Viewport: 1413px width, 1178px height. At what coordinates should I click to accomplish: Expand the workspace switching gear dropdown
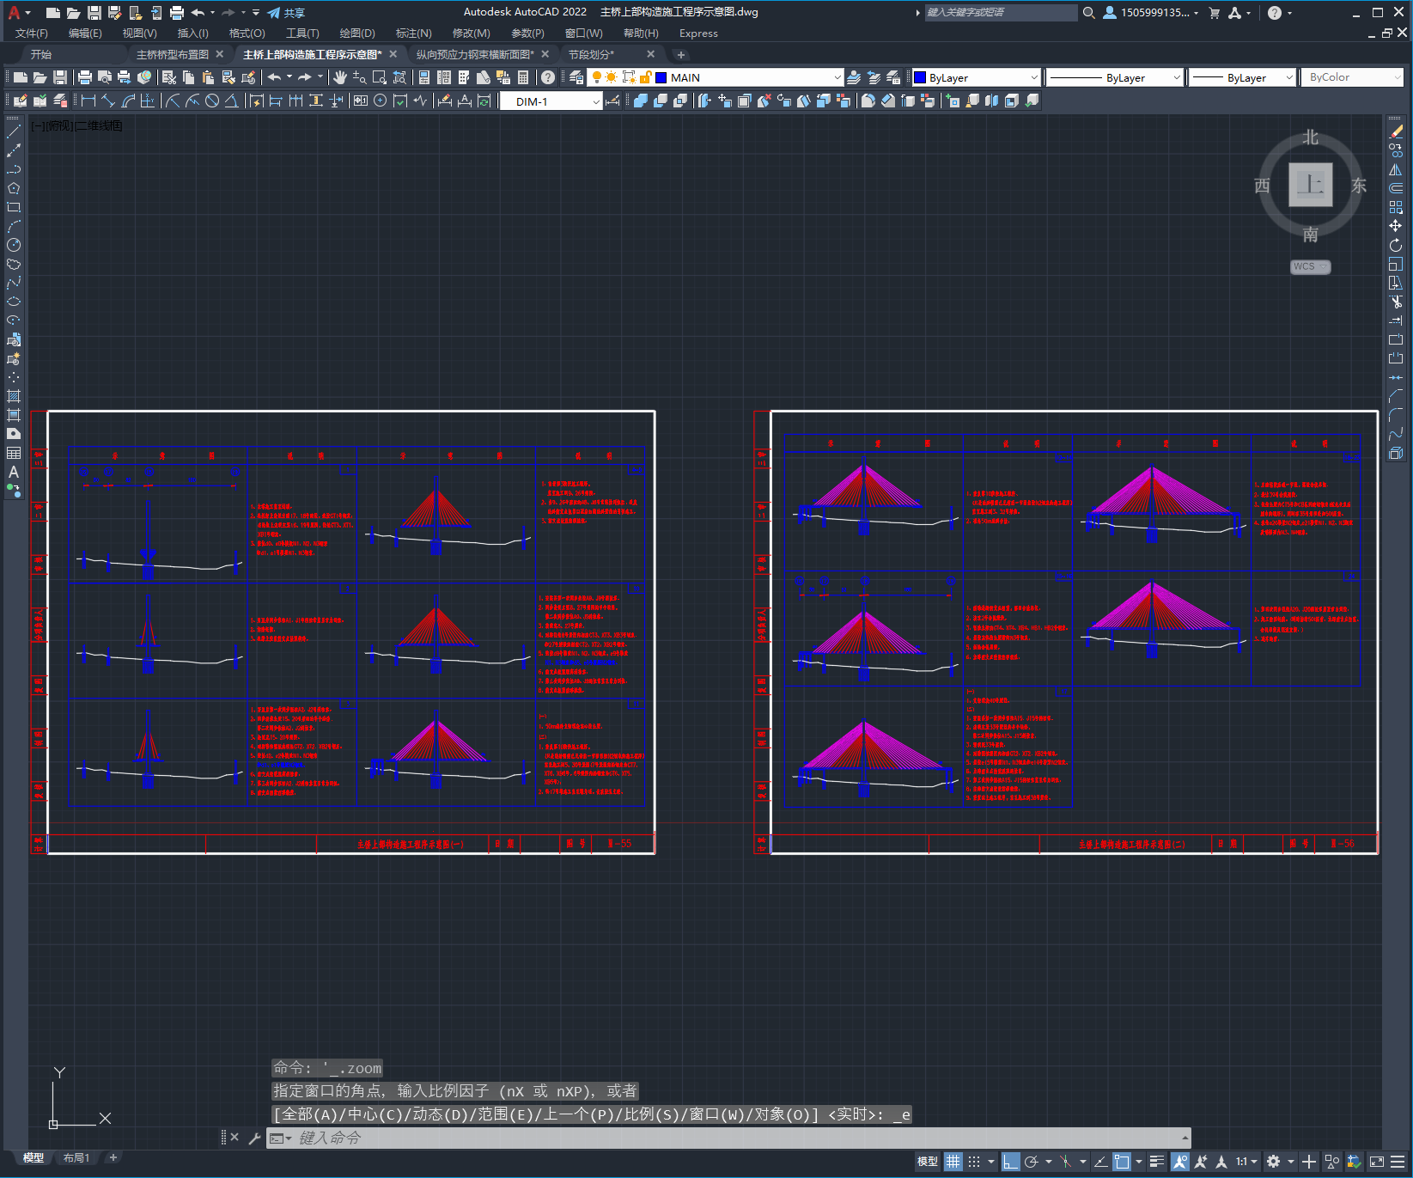1290,1162
